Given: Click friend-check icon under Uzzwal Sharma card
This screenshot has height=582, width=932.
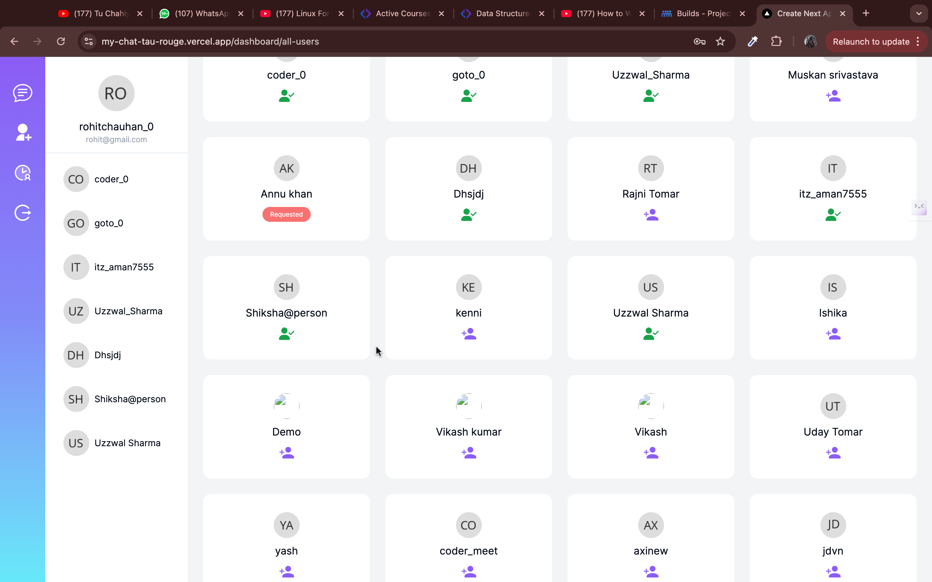Looking at the screenshot, I should 651,333.
